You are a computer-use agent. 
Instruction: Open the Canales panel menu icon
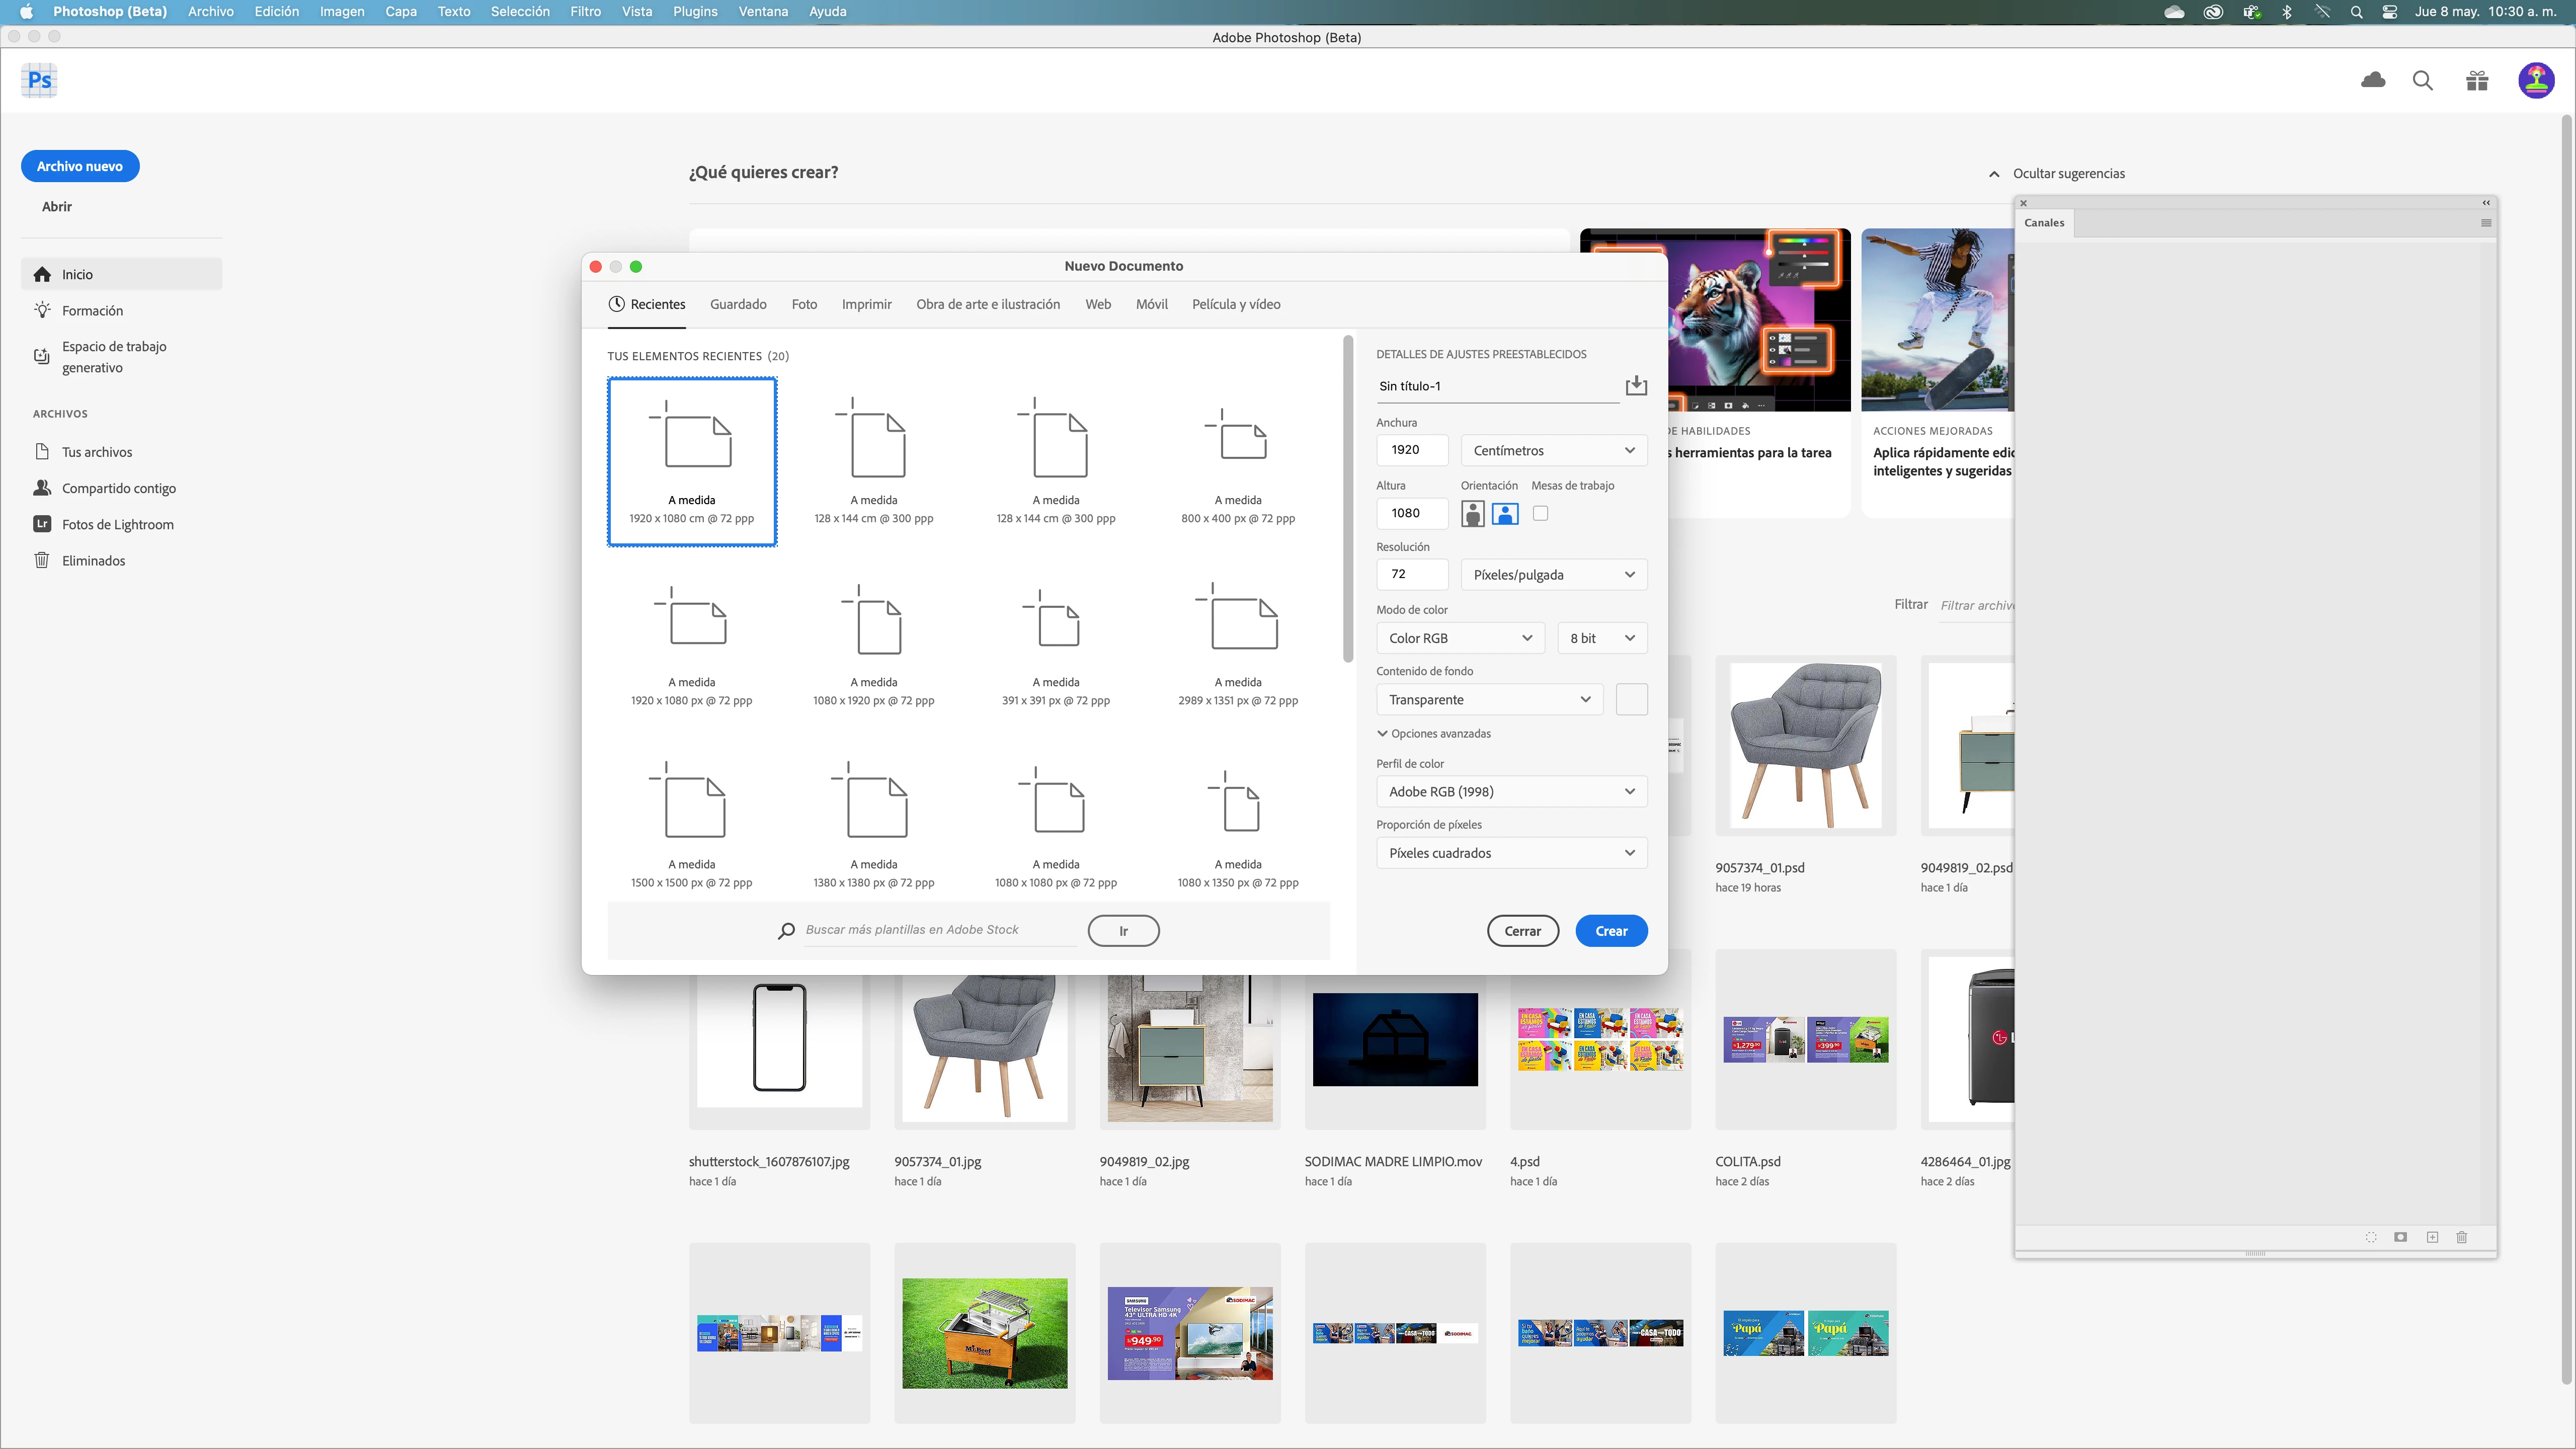tap(2486, 223)
